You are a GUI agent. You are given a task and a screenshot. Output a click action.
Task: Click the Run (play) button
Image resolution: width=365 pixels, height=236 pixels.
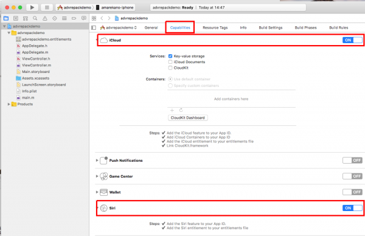pyautogui.click(x=32, y=7)
